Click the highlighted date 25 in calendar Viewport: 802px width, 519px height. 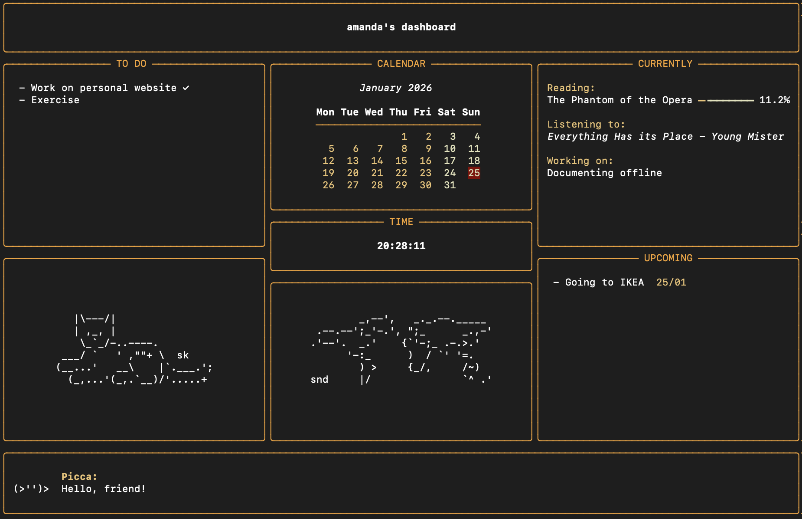tap(474, 173)
